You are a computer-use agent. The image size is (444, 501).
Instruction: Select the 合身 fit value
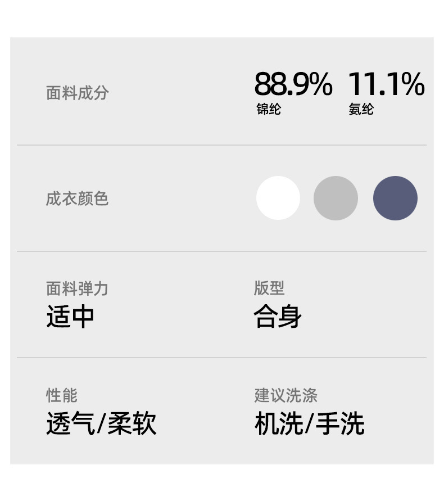tap(278, 317)
